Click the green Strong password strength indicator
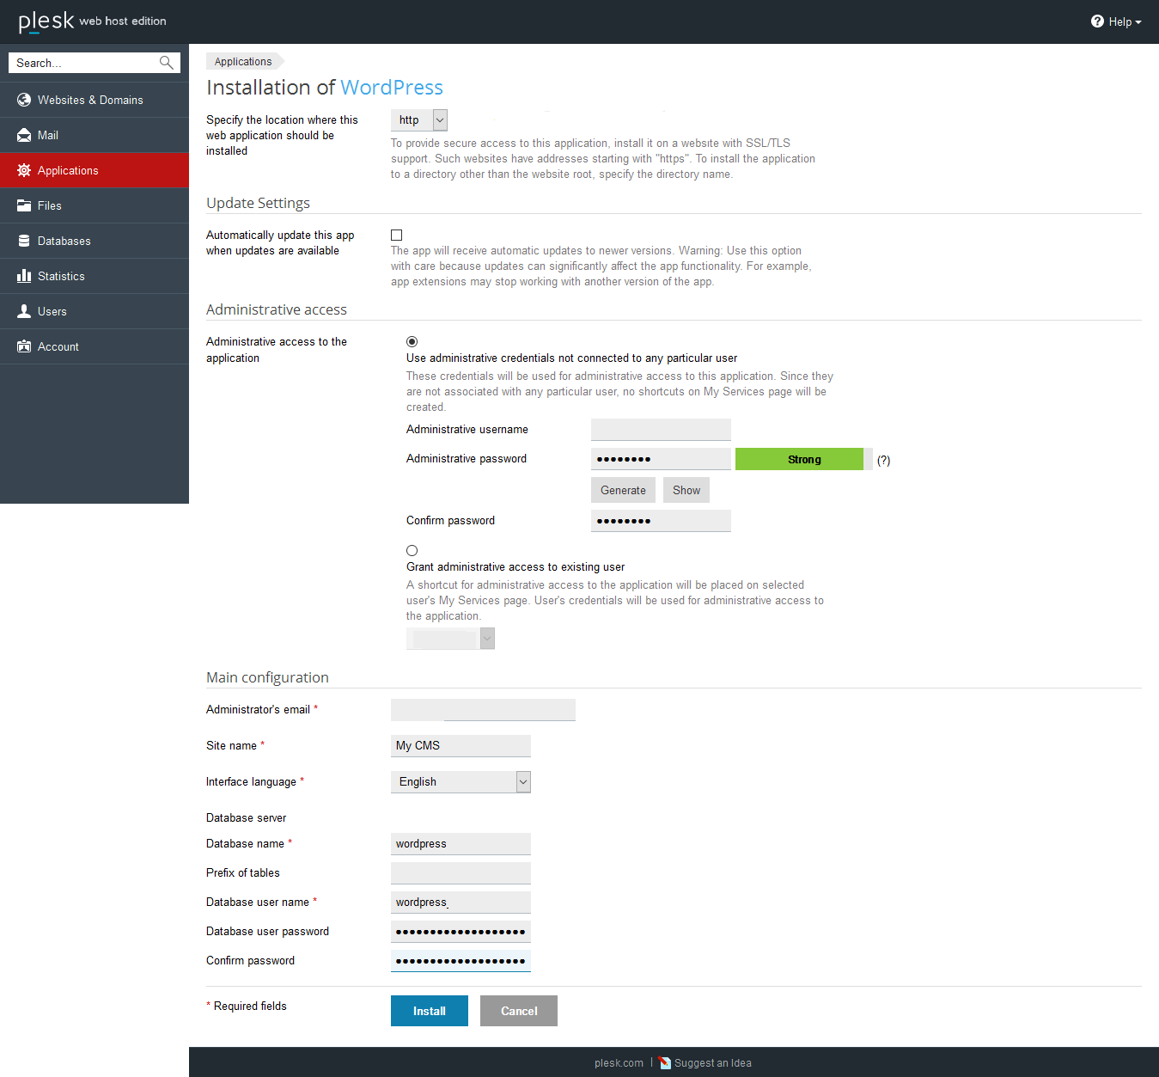Screen dimensions: 1159x1077 (799, 459)
